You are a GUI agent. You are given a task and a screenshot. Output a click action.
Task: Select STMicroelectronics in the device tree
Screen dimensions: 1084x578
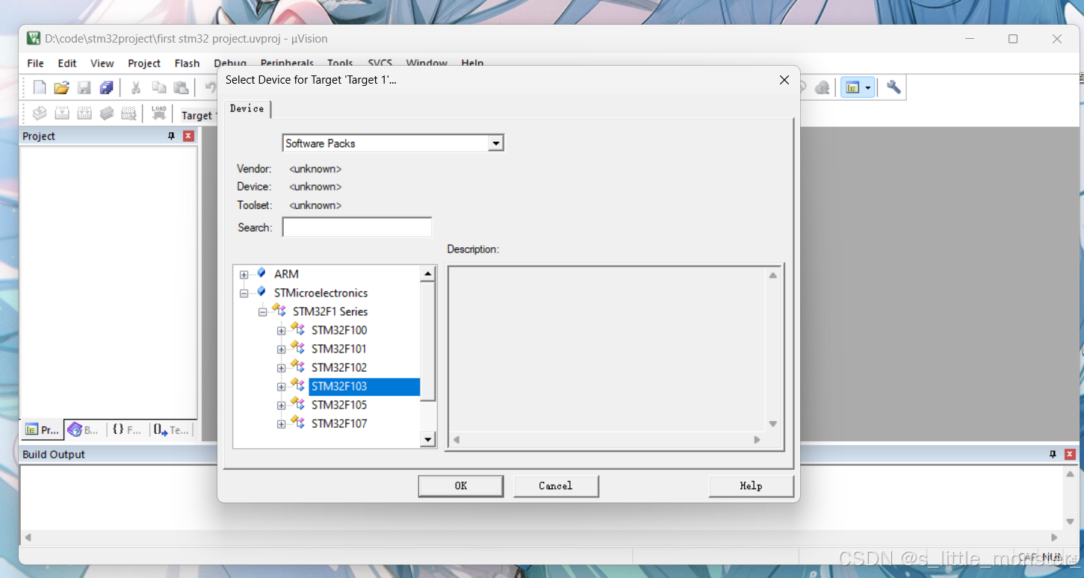(x=321, y=293)
